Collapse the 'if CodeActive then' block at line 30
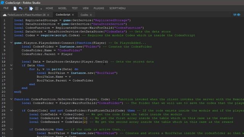244x137 pixels. 11,129
